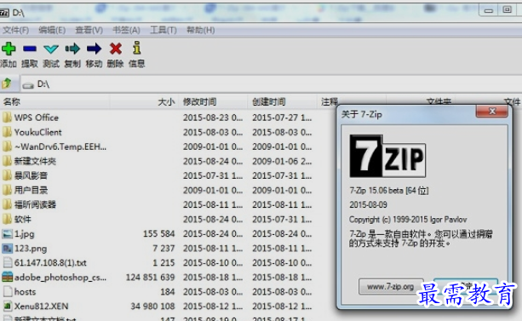Click the 7-ZIP logo in About dialog
The height and width of the screenshot is (321, 522).
(x=387, y=156)
